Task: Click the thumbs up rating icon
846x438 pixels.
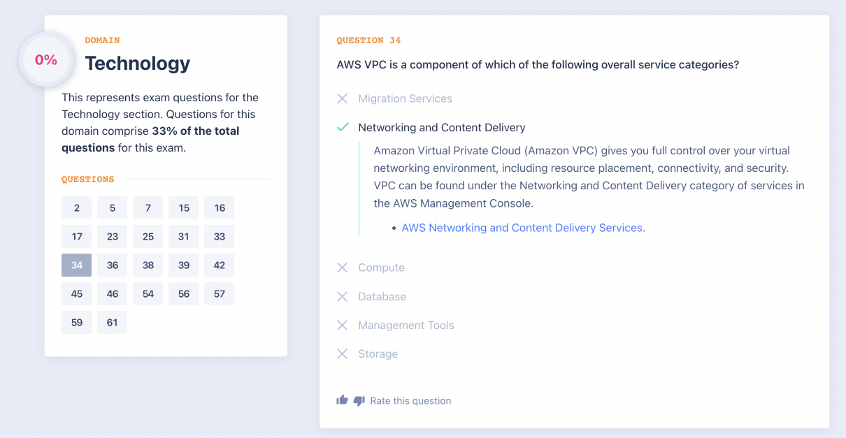Action: (x=342, y=400)
